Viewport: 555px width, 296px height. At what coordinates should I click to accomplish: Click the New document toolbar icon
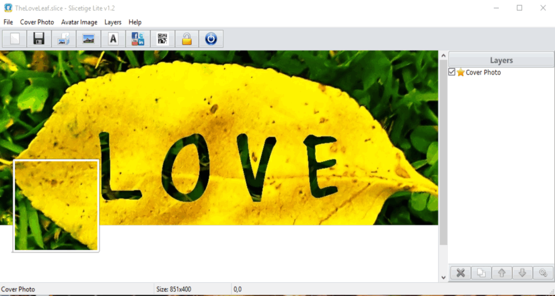point(14,39)
